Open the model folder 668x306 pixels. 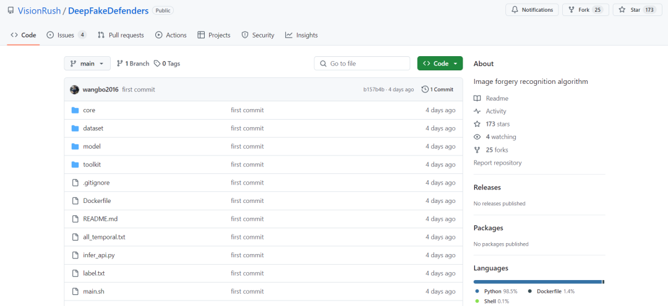pyautogui.click(x=92, y=146)
